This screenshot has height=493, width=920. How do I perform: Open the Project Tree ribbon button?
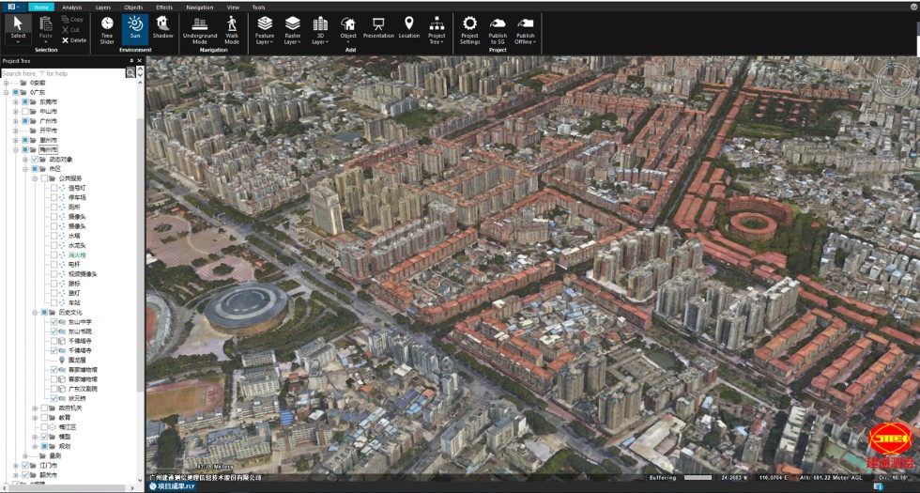point(437,29)
